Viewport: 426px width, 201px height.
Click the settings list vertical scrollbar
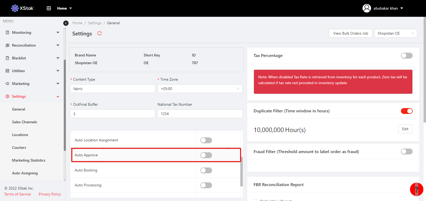coord(241,170)
